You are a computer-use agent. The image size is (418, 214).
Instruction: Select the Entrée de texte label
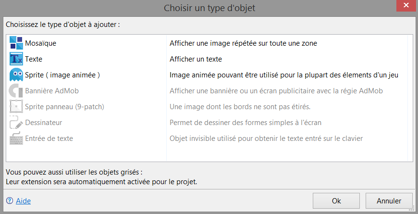tap(49, 138)
